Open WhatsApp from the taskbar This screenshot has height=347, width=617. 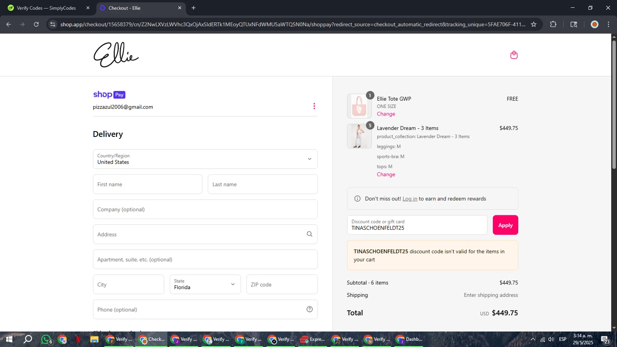[46, 339]
